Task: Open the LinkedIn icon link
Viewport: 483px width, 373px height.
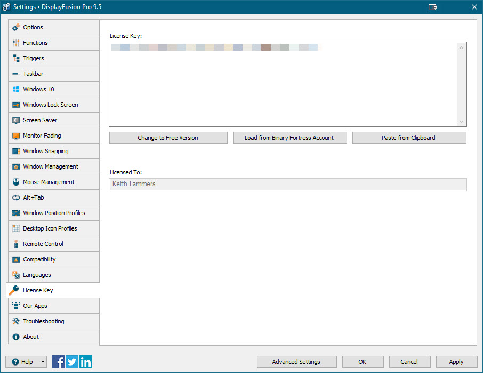Action: coord(86,362)
